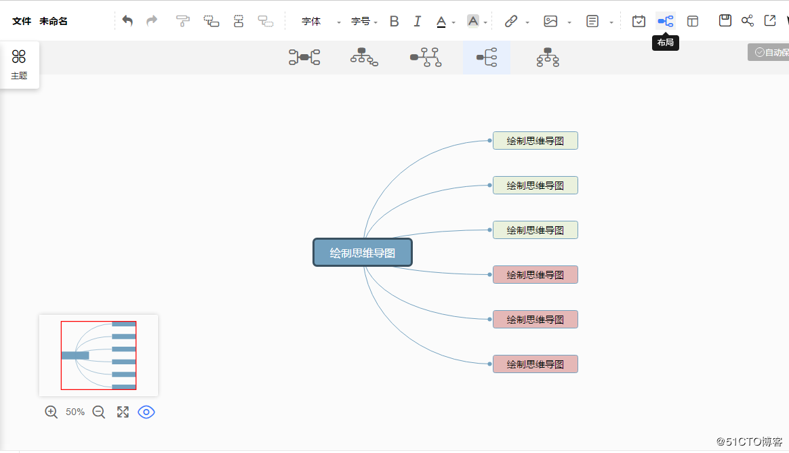This screenshot has height=453, width=789.
Task: Open the 字体 font dropdown
Action: point(321,22)
